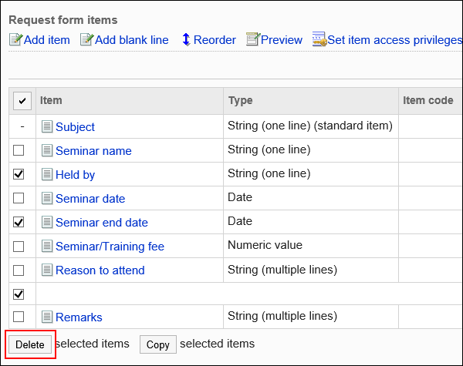The image size is (463, 366).
Task: Uncheck the blank line row checkbox
Action: [x=19, y=294]
